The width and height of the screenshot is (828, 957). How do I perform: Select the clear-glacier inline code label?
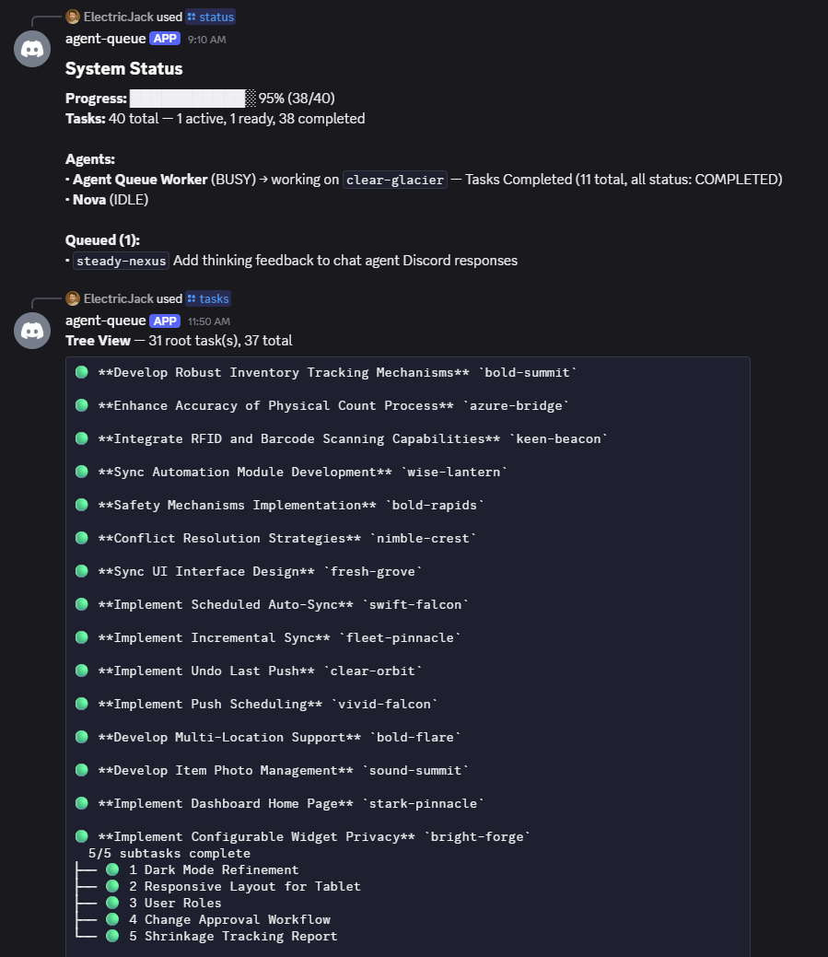point(394,180)
